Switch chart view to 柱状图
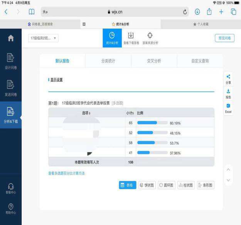The height and width of the screenshot is (225, 241). pyautogui.click(x=185, y=185)
